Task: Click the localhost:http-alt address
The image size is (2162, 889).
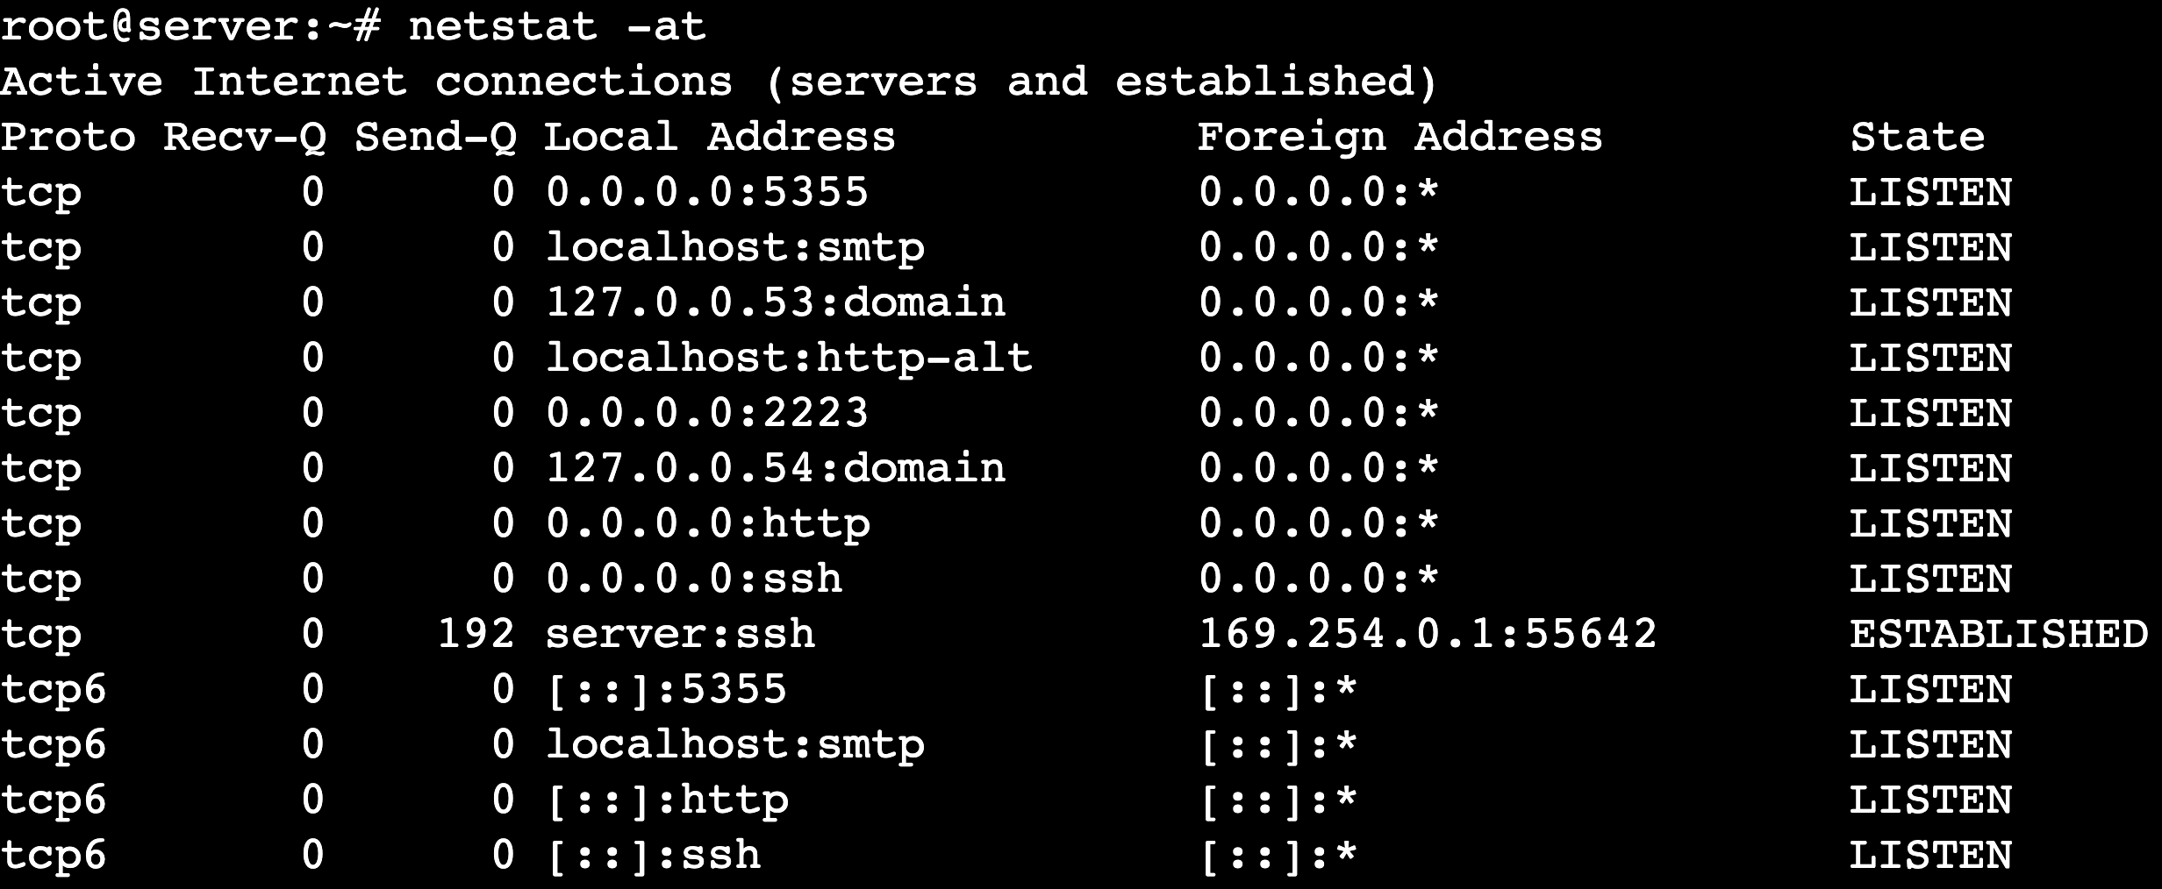Action: pyautogui.click(x=789, y=358)
